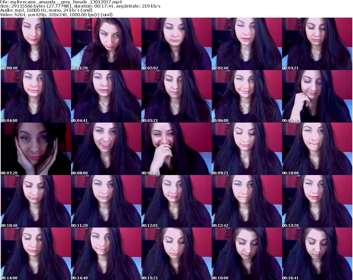Pick the frame at 00:08:00
Viewport: 353px width, 280px height.
pos(106,149)
